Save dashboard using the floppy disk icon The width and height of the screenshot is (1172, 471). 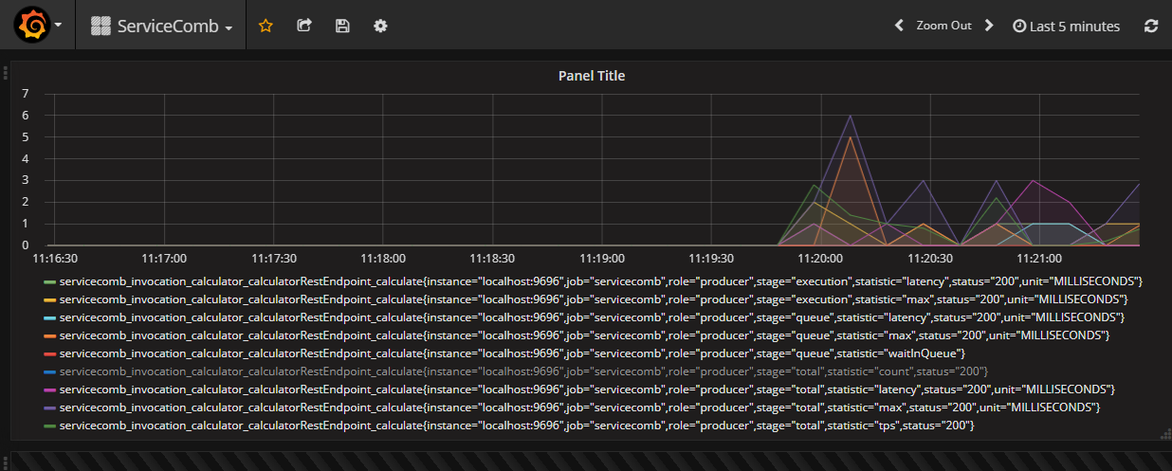[342, 27]
